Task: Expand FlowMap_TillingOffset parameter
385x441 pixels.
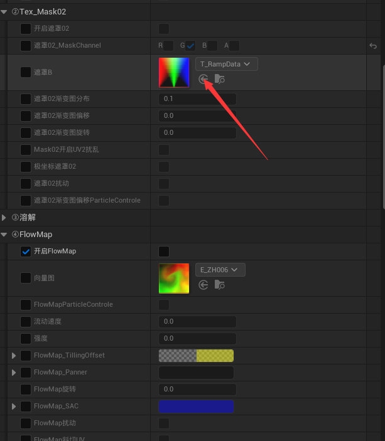Action: tap(14, 356)
